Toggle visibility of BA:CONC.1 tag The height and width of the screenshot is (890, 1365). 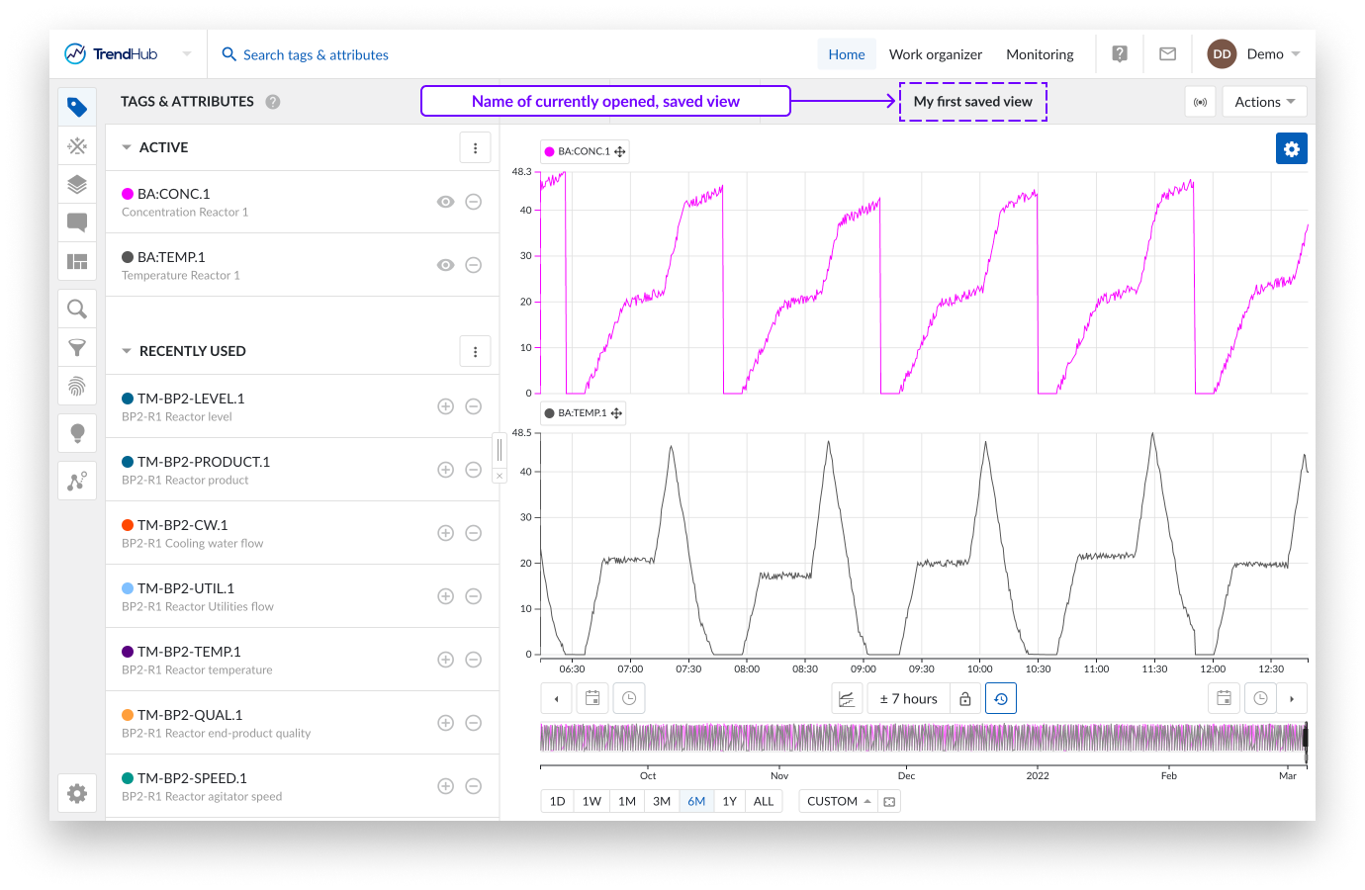(446, 202)
